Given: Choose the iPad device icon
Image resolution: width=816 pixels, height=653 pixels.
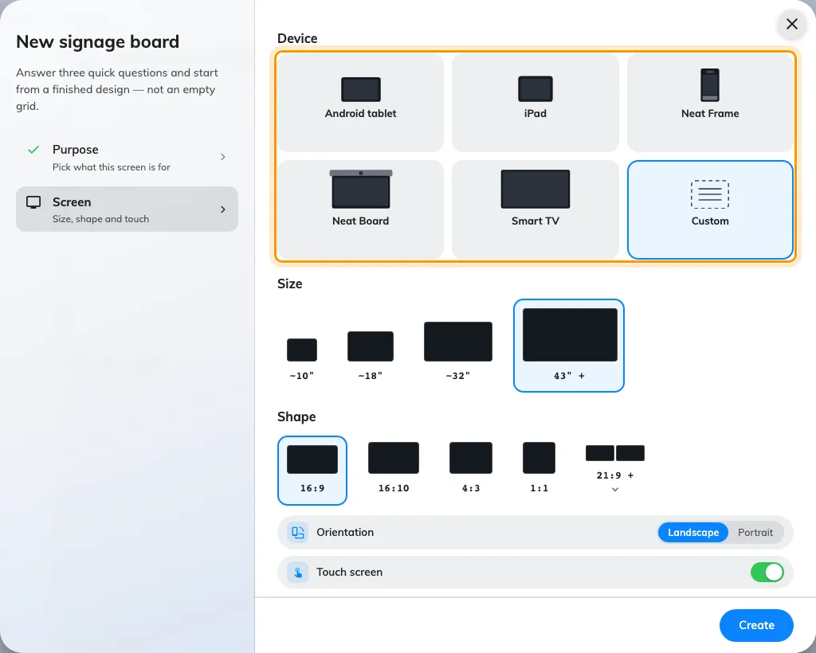Looking at the screenshot, I should 535,89.
